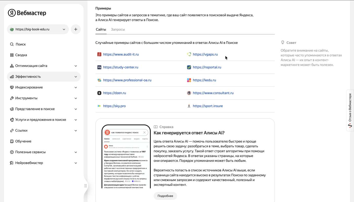
Task: Click the professional-oa.ru favicon
Action: [x=99, y=80]
